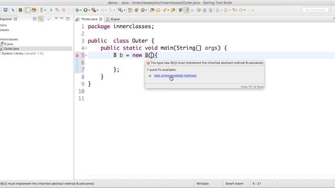
Task: Click the Last Edit Location arrow icon
Action: click(235, 10)
